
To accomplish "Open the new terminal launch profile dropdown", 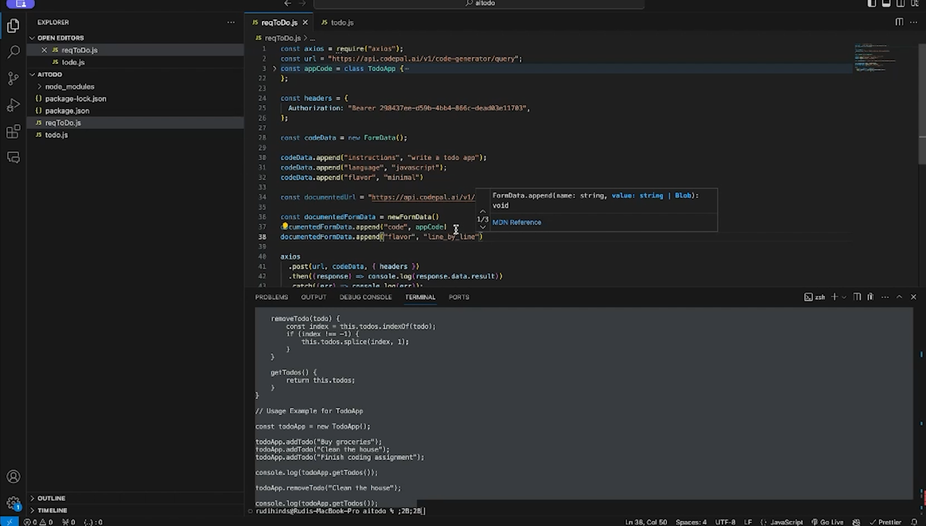I will point(844,297).
